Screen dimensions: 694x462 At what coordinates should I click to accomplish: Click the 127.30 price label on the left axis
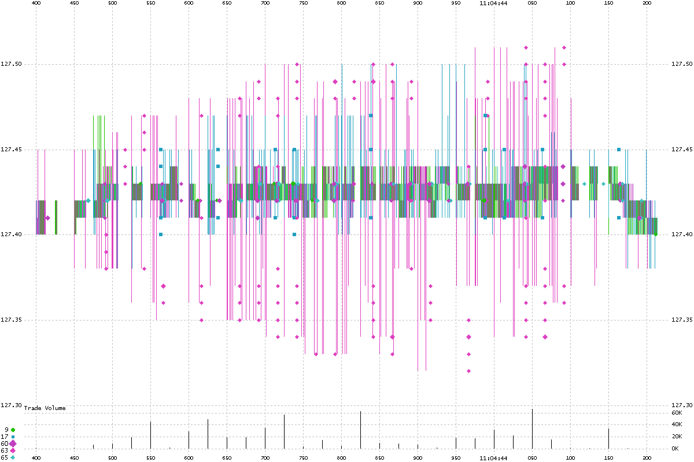[x=11, y=405]
